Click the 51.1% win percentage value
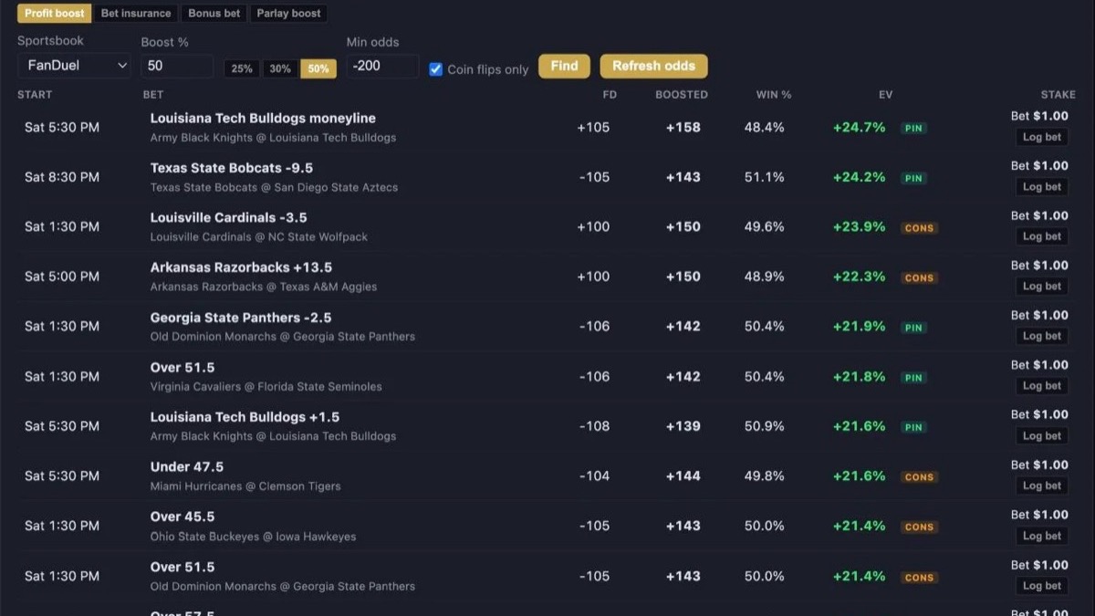Image resolution: width=1095 pixels, height=616 pixels. coord(764,177)
